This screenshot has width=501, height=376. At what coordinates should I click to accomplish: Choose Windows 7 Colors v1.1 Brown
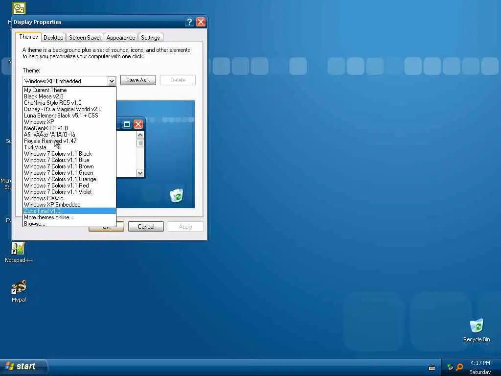pyautogui.click(x=69, y=166)
